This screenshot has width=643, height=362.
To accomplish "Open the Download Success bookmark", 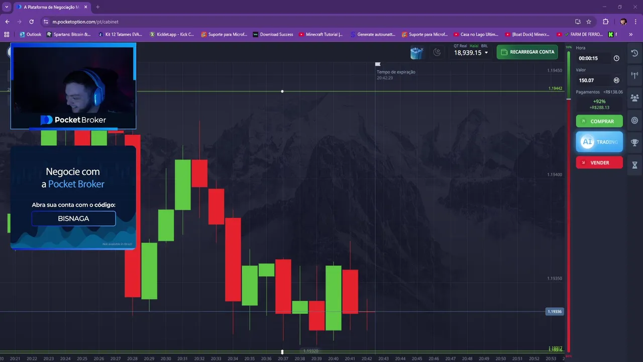I will click(273, 34).
